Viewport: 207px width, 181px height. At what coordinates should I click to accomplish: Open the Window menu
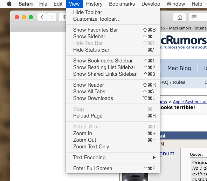(176, 4)
